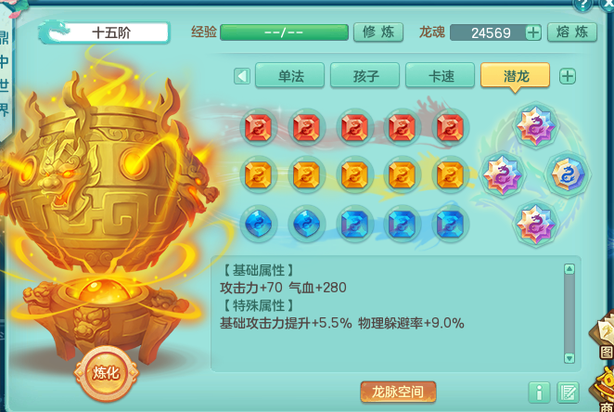Switch to the 卡速 tab
The image size is (614, 412).
[x=441, y=75]
